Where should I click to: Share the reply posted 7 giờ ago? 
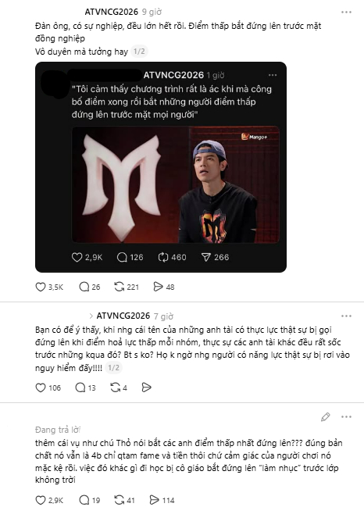point(146,387)
